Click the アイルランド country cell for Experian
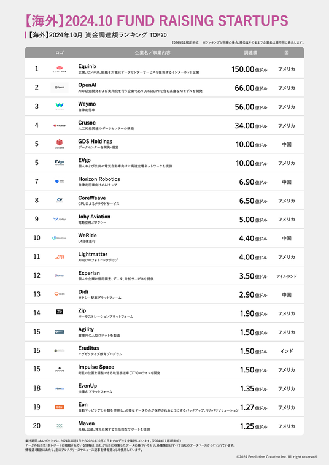The height and width of the screenshot is (465, 329). point(287,276)
